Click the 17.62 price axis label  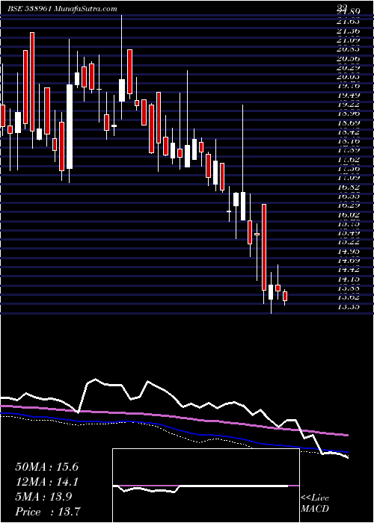(x=349, y=160)
